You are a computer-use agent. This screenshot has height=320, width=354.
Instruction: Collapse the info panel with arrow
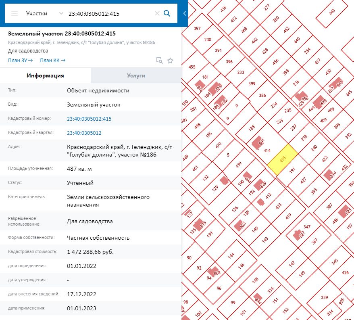185,13
